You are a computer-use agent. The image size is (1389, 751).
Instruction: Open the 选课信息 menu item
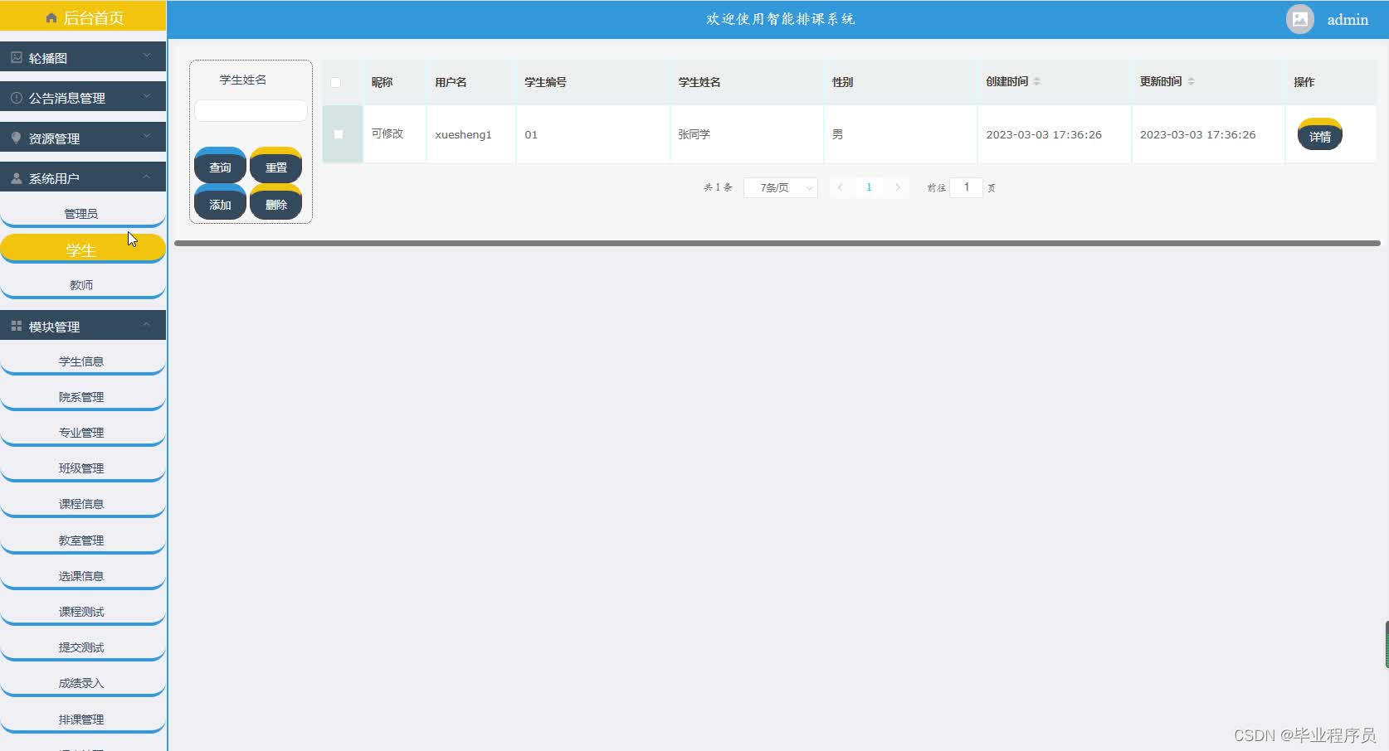82,576
